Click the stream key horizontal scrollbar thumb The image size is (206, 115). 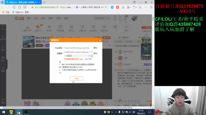click(69, 56)
